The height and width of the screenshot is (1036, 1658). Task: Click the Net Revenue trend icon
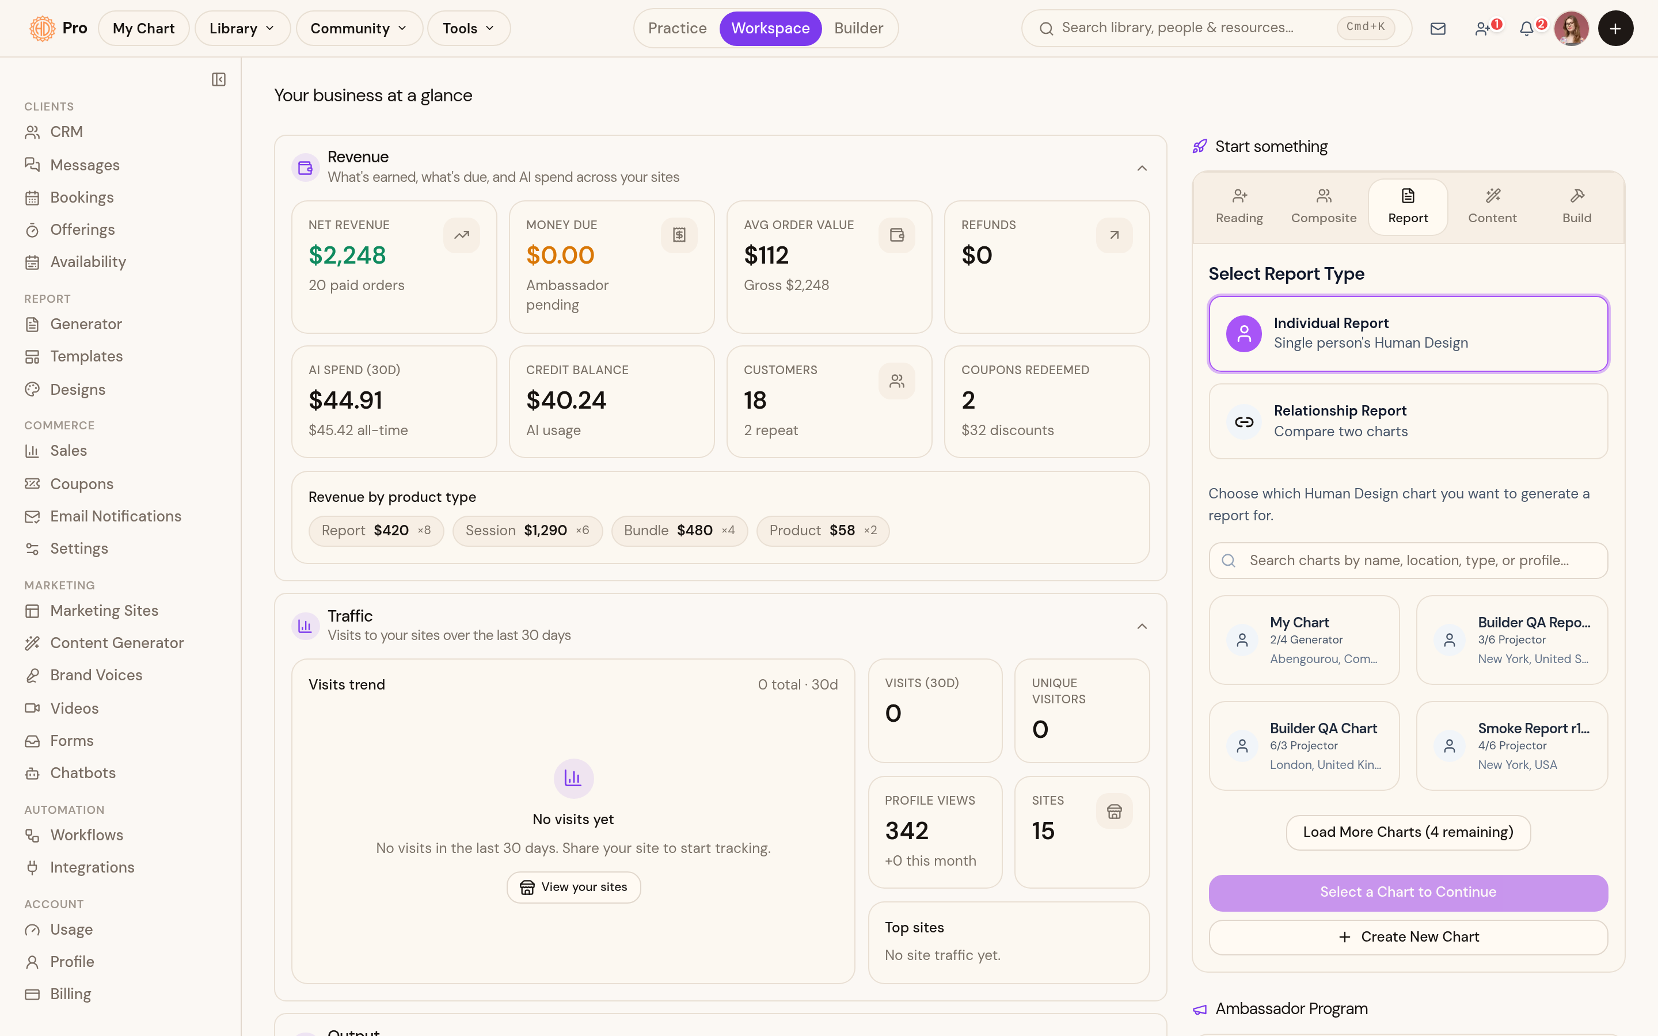coord(461,235)
